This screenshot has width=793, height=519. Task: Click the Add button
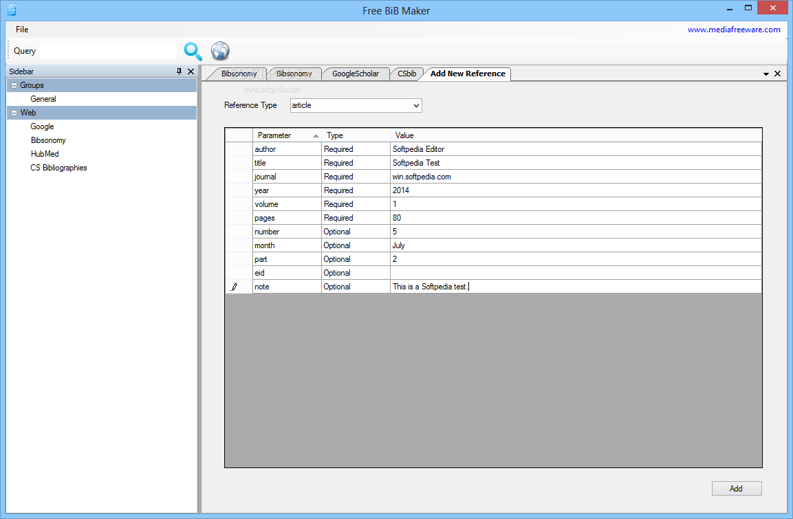pos(737,488)
